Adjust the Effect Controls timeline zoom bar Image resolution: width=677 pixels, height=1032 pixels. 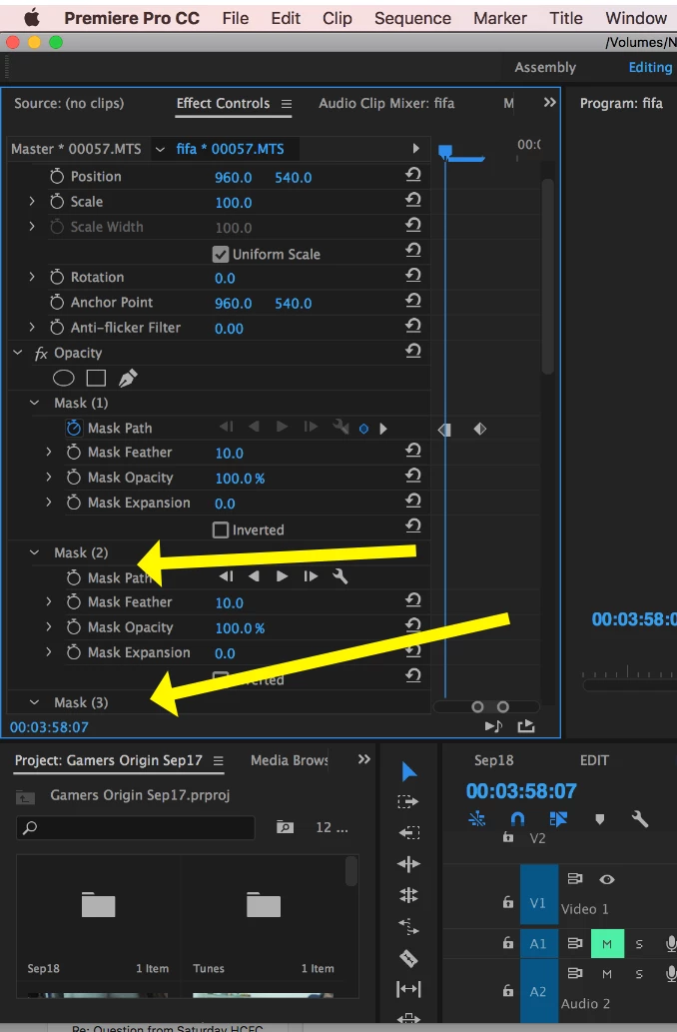[487, 707]
